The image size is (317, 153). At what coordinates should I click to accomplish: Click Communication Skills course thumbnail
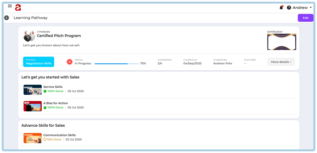(x=32, y=138)
